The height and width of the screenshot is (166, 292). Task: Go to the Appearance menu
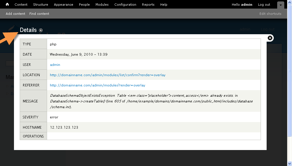click(x=63, y=5)
